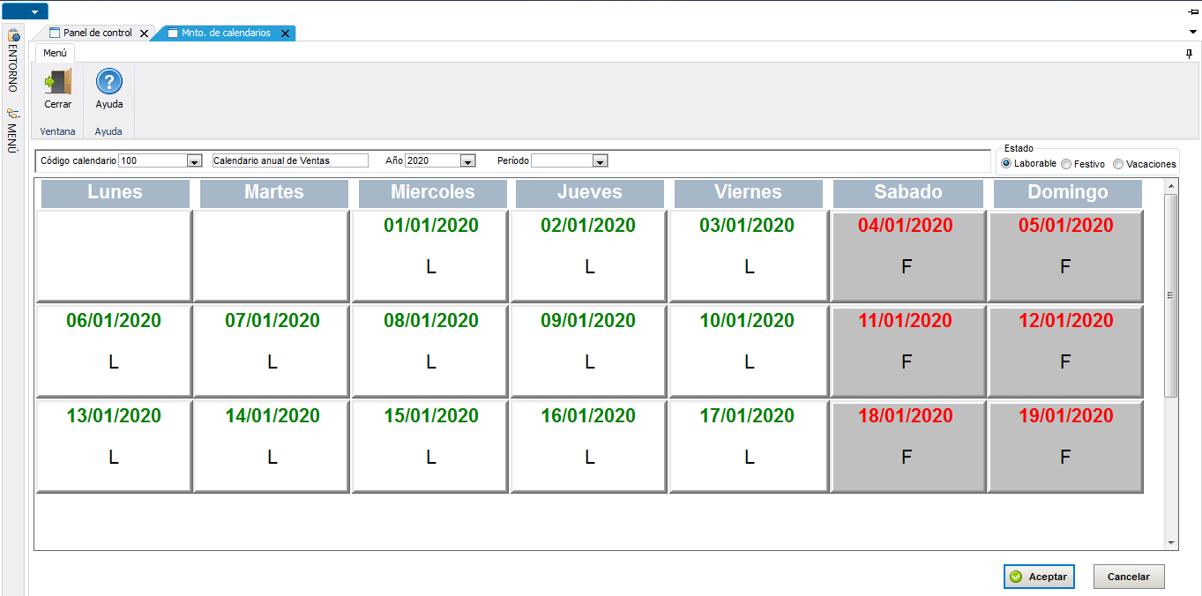This screenshot has width=1202, height=596.
Task: Select the 15/01/2020 day cell
Action: [430, 445]
